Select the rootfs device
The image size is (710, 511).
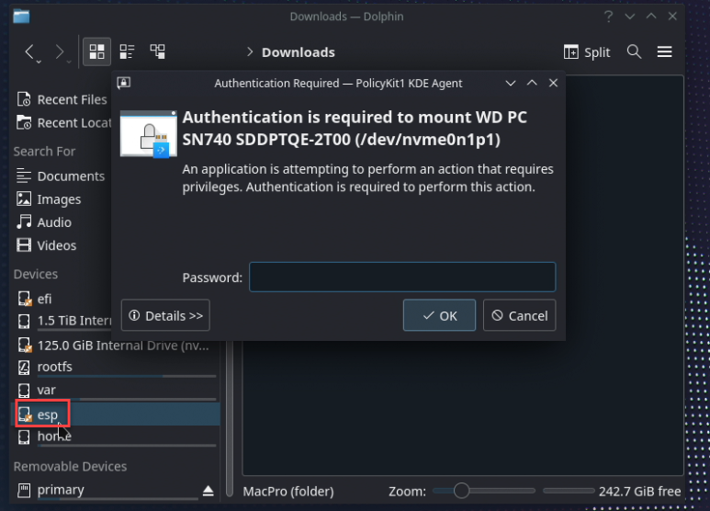(115, 367)
